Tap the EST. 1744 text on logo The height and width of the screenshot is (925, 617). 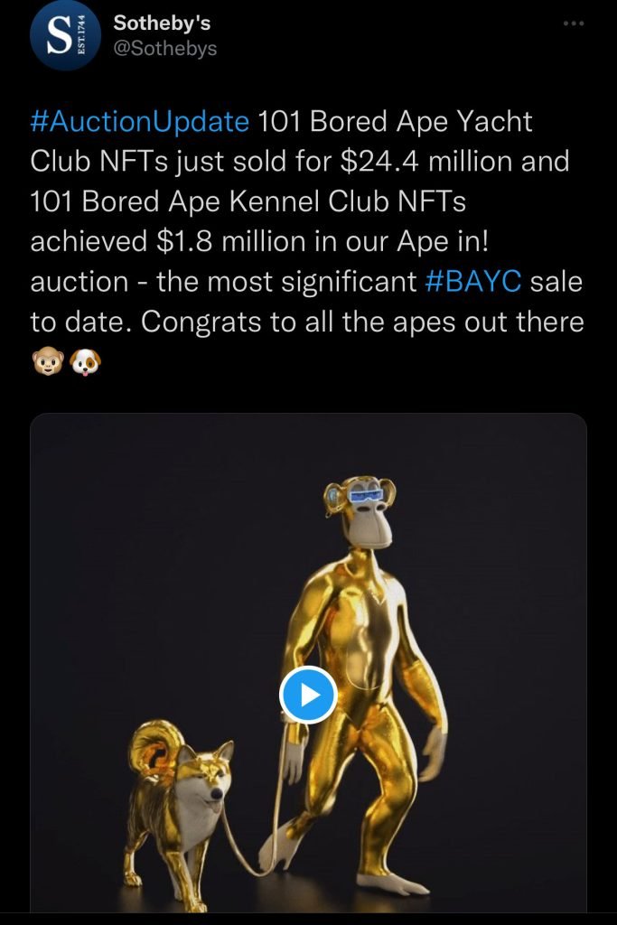click(x=81, y=35)
